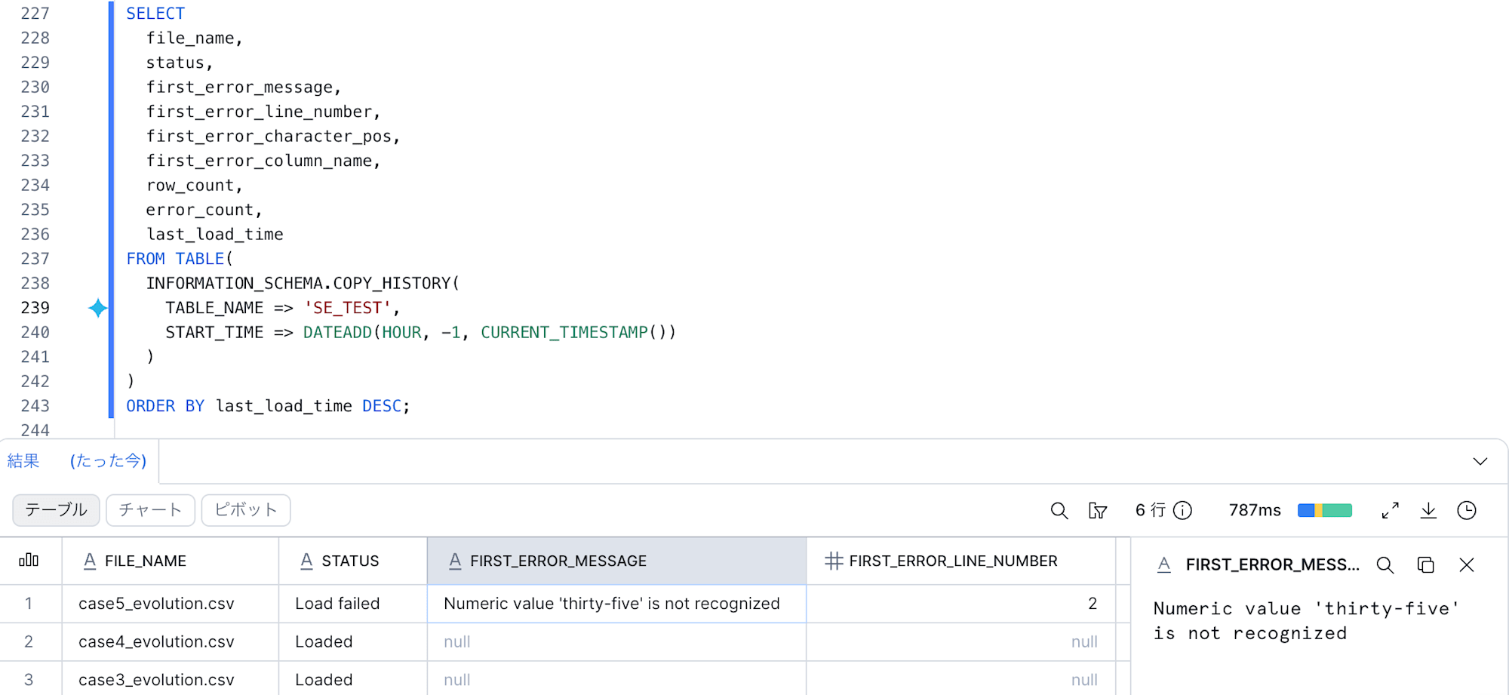Click the 6 行 row count label
The height and width of the screenshot is (695, 1509).
[x=1151, y=510]
